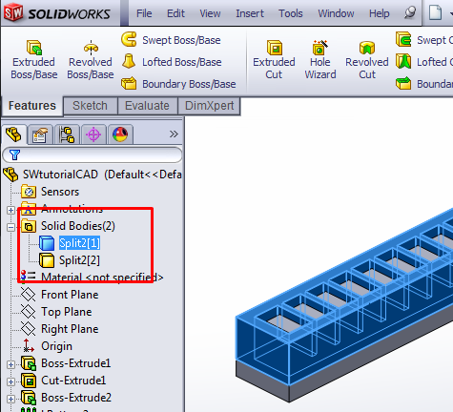Screen dimensions: 453x412
Task: Click the Sensors folder icon
Action: pos(29,192)
